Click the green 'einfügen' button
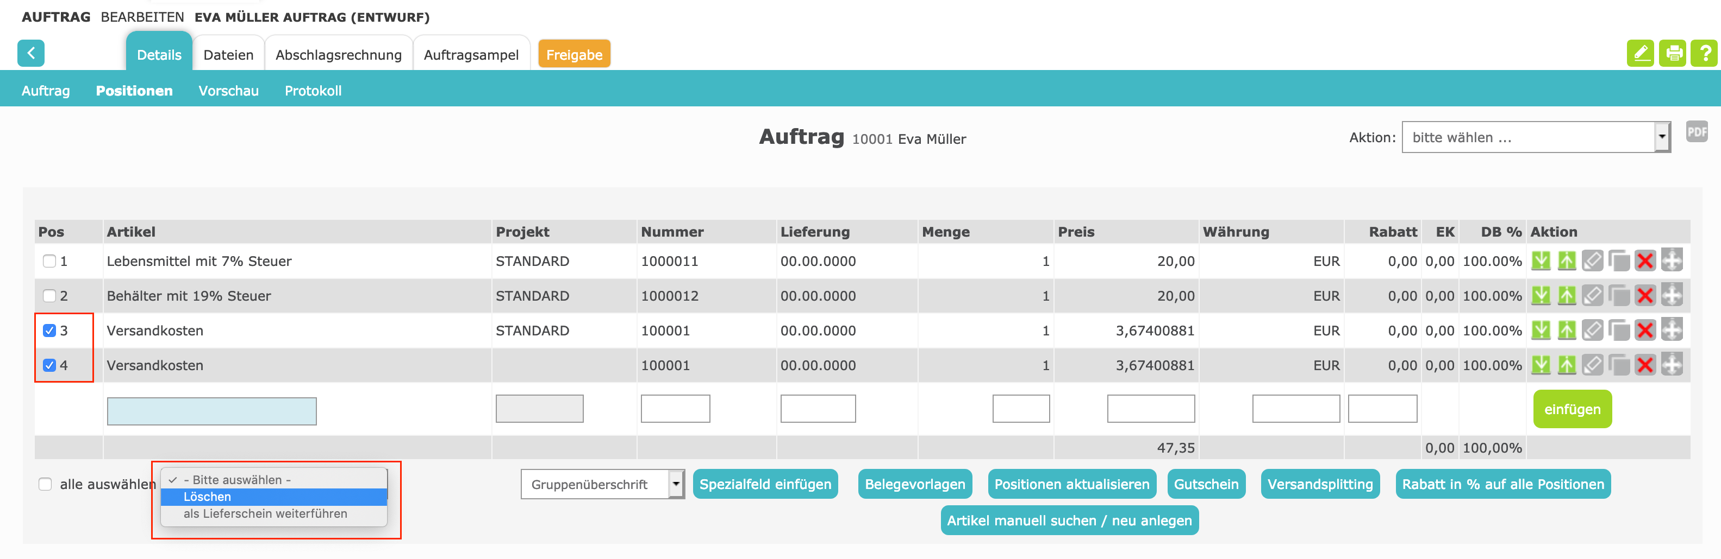This screenshot has height=559, width=1721. pos(1572,410)
